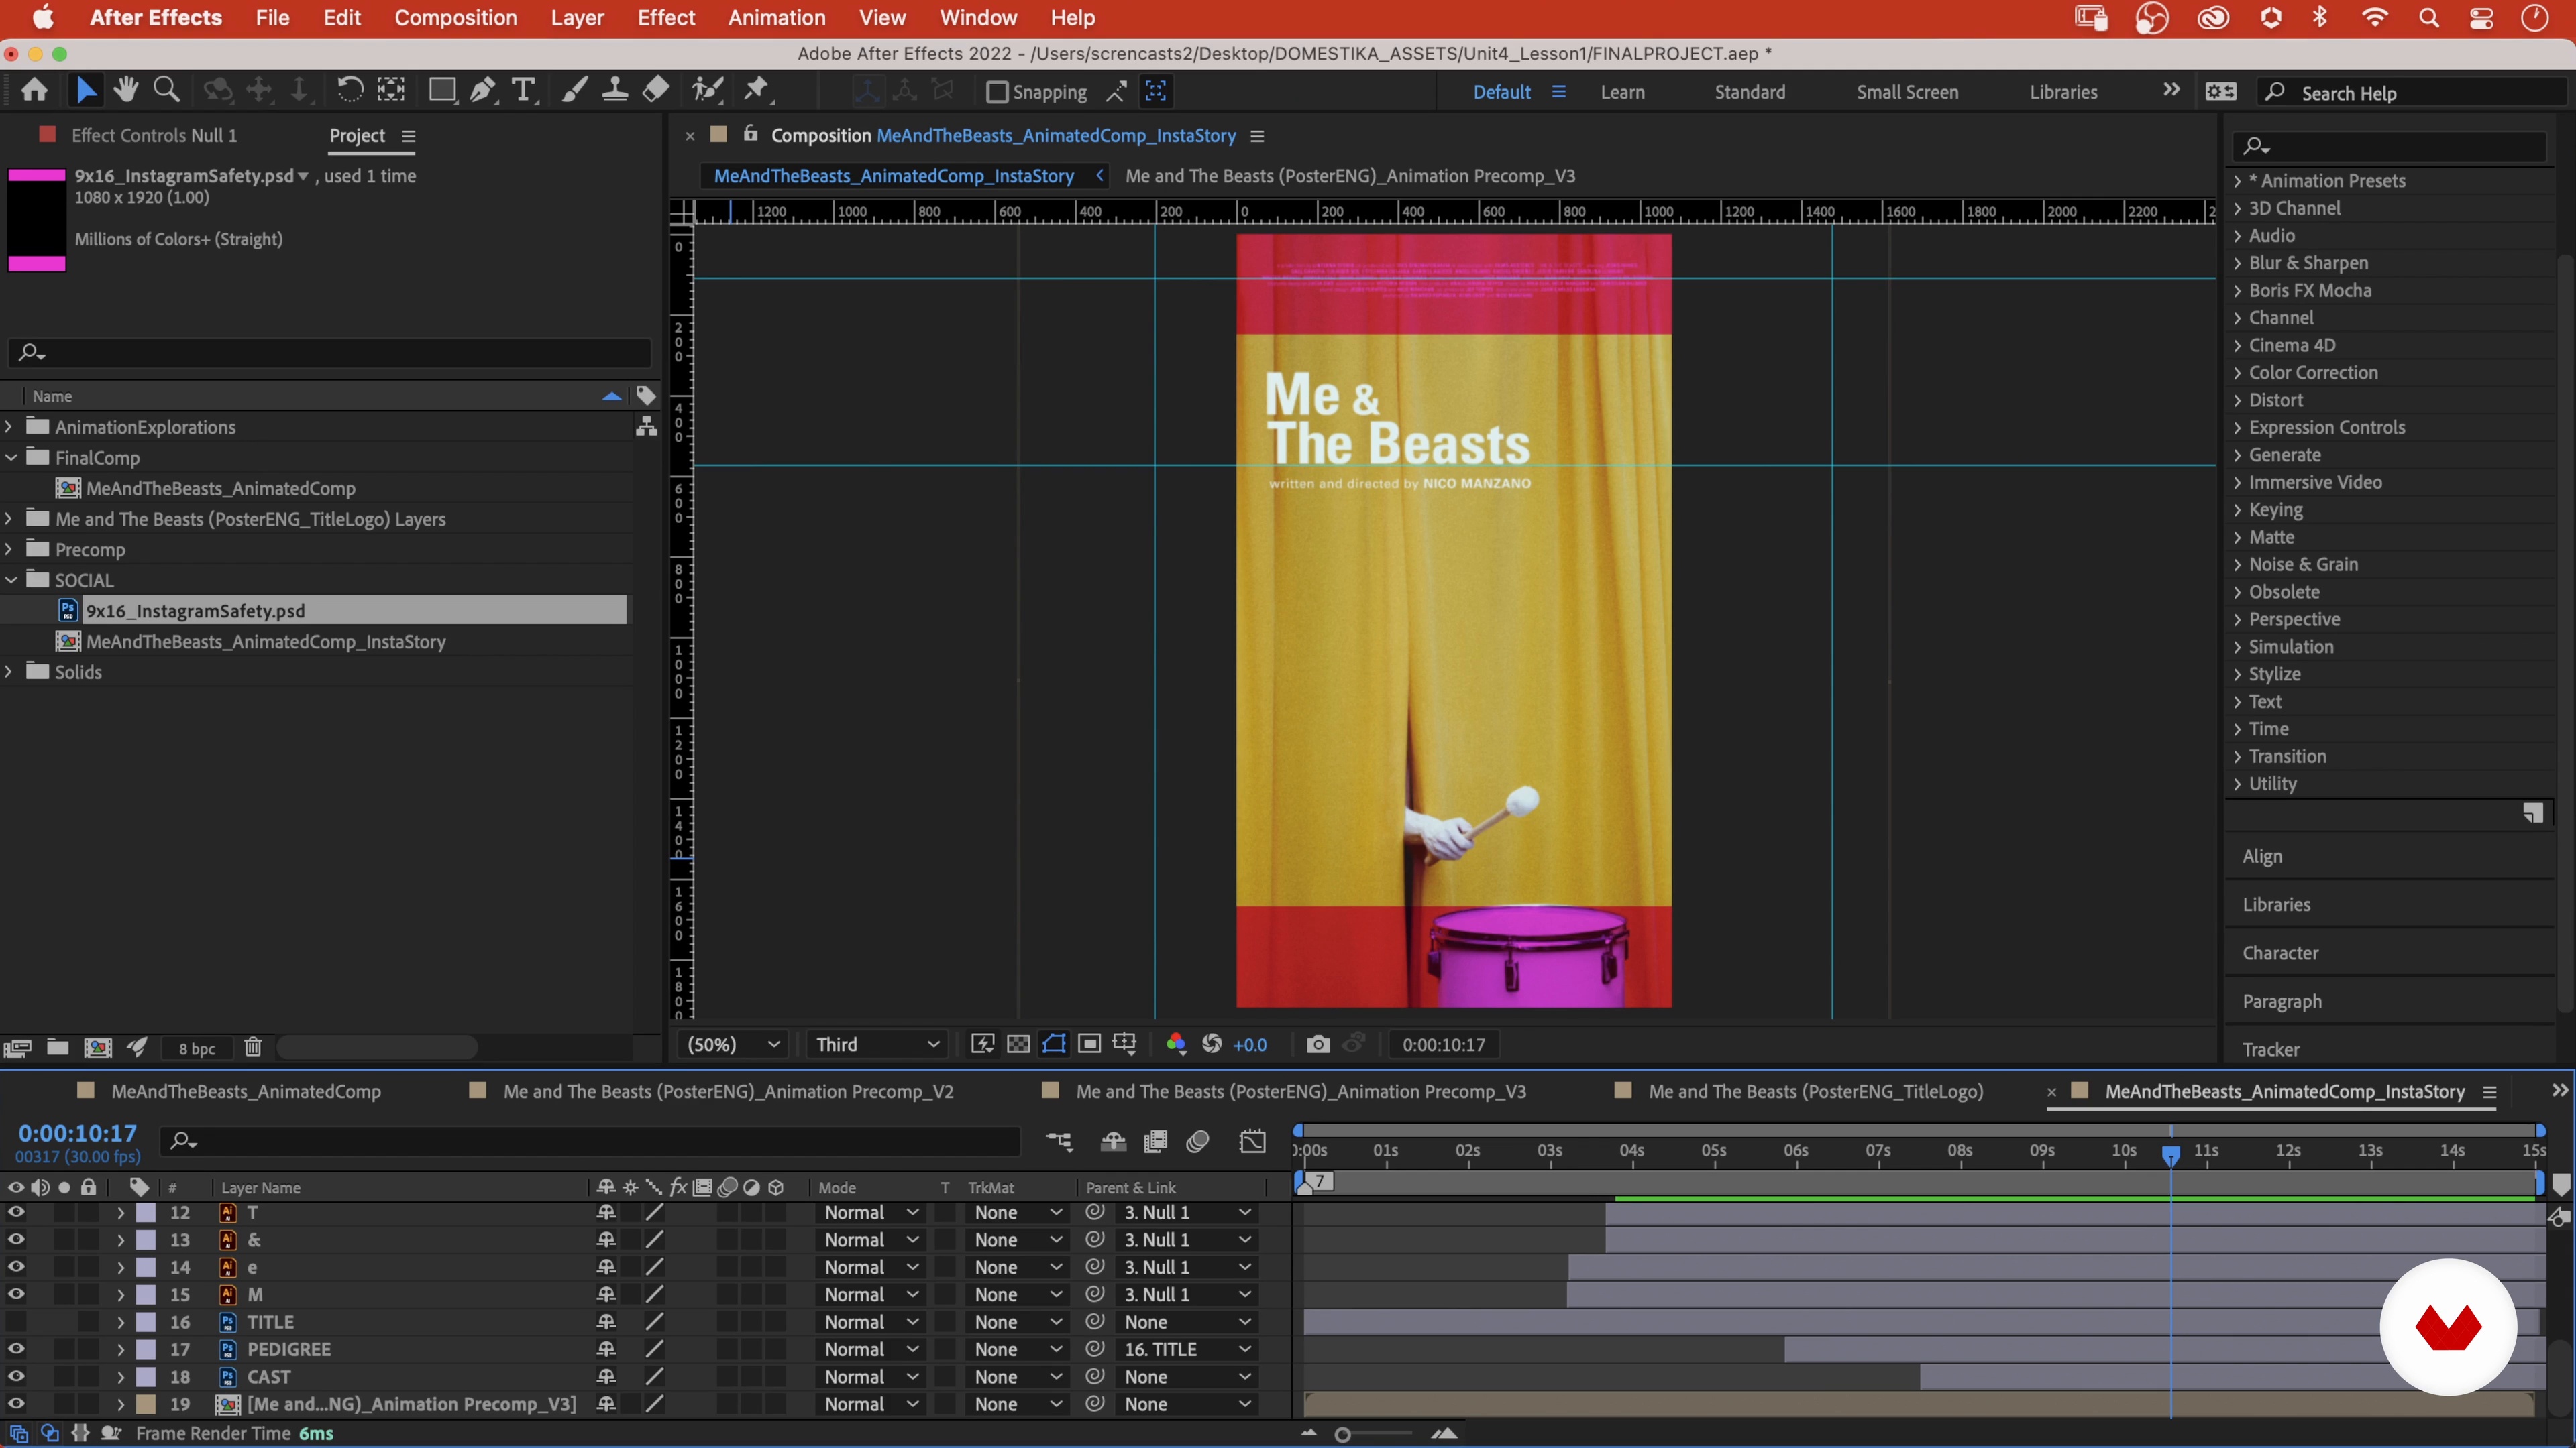Image resolution: width=2576 pixels, height=1448 pixels.
Task: Click the Toggle Transparency Grid icon
Action: [x=1018, y=1044]
